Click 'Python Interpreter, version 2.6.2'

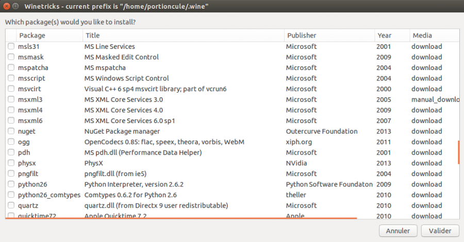134,184
